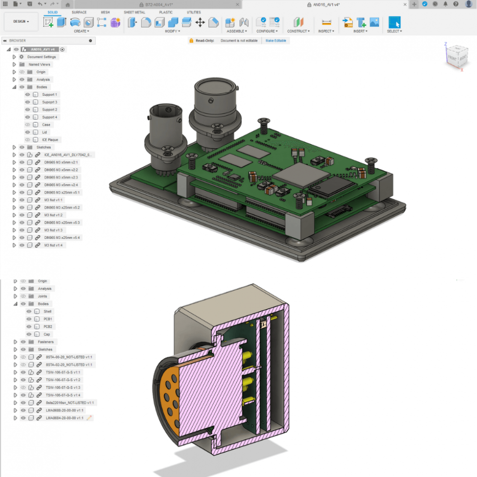Open the CONSTRUCT menu button
This screenshot has width=477, height=477.
(298, 31)
